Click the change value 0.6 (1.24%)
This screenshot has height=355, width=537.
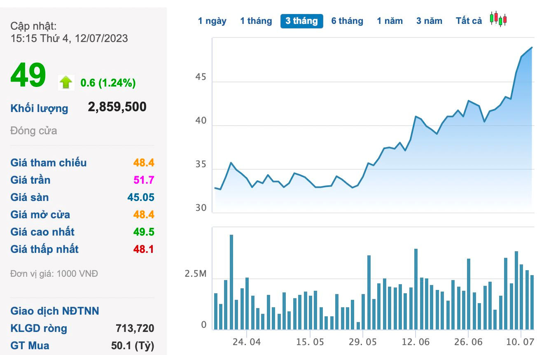tap(108, 83)
